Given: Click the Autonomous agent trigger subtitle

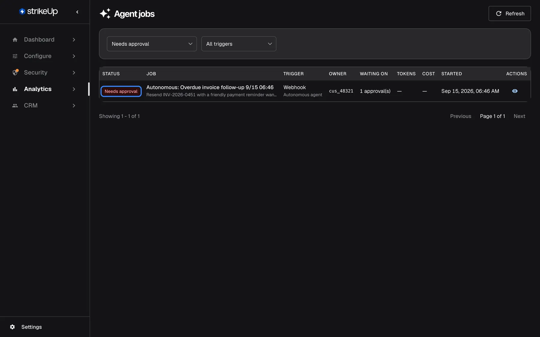Looking at the screenshot, I should (303, 95).
